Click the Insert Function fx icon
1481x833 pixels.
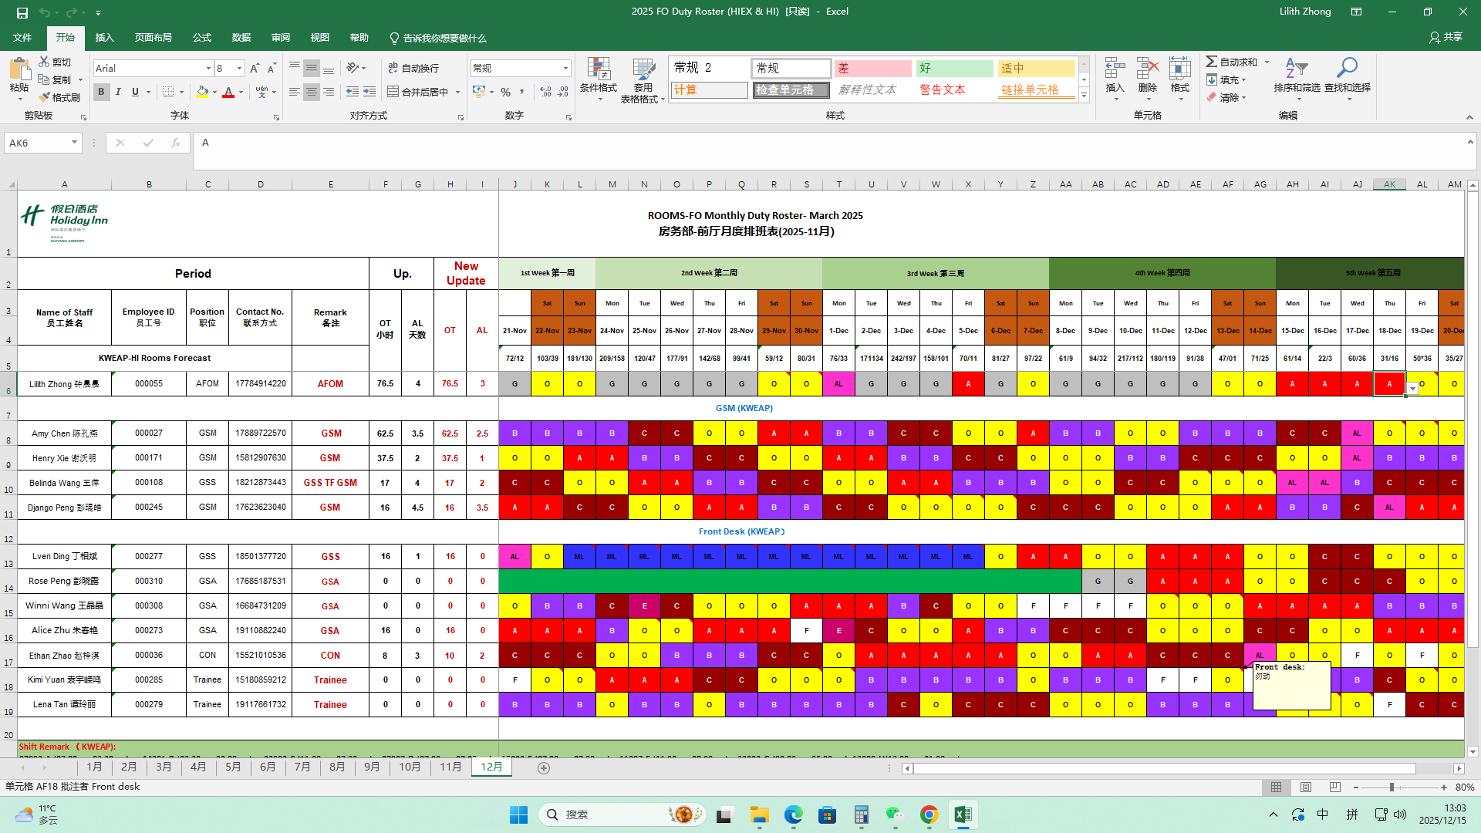pyautogui.click(x=176, y=143)
